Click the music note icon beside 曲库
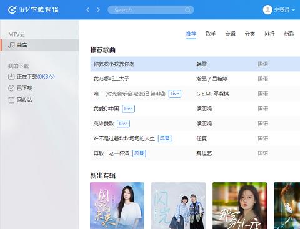Image resolution: width=300 pixels, height=229 pixels. pyautogui.click(x=11, y=45)
